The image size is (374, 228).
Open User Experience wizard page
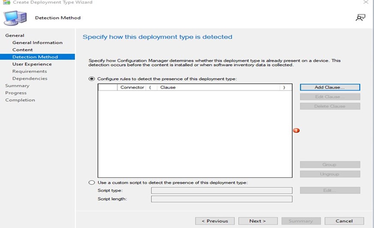pos(32,64)
